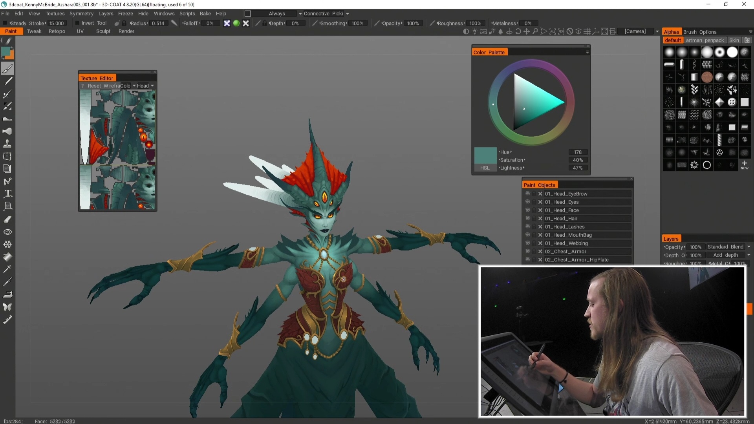Select the artman penpack alpha set

tap(705, 40)
